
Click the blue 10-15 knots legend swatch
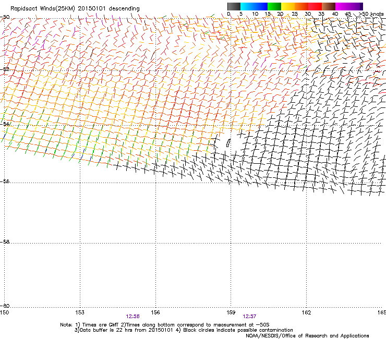pyautogui.click(x=261, y=6)
